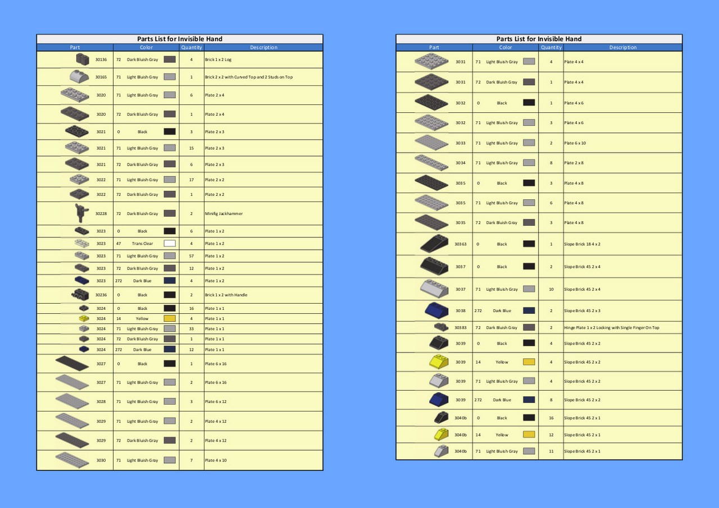Image resolution: width=719 pixels, height=508 pixels.
Task: Select part number 30383
Action: (461, 327)
